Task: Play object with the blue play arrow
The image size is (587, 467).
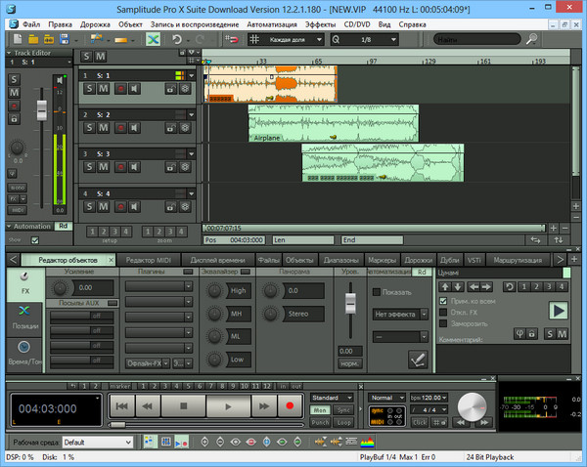Action: click(559, 311)
